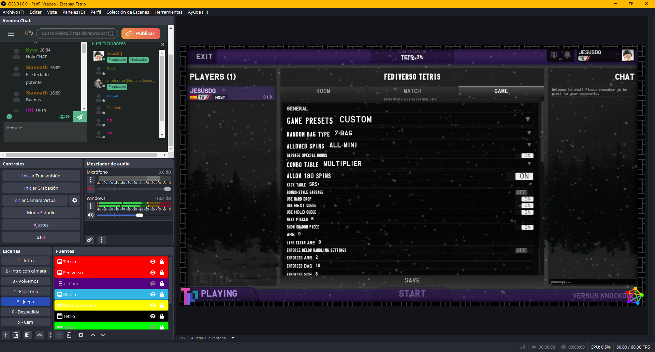Toggle Allow 180 Spins setting
The width and height of the screenshot is (655, 352).
[x=524, y=176]
